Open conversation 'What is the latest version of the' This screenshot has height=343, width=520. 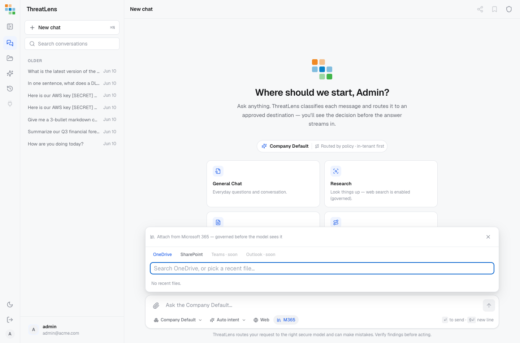pos(72,71)
